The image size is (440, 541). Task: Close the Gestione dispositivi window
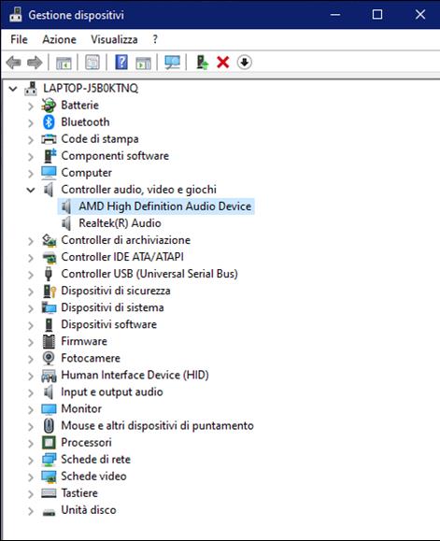(420, 15)
